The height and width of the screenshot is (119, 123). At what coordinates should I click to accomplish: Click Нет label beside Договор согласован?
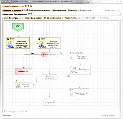tap(39, 76)
